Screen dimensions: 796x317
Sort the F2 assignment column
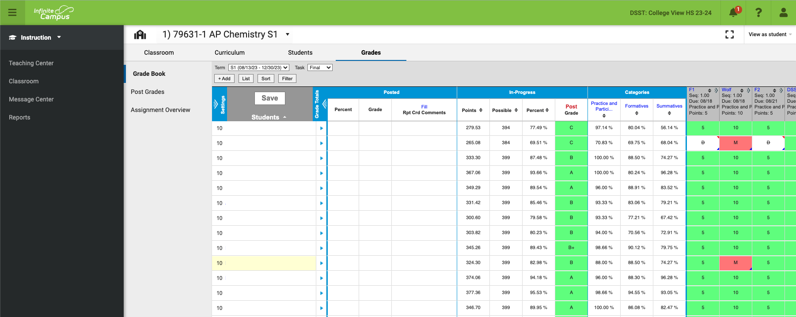pyautogui.click(x=774, y=90)
